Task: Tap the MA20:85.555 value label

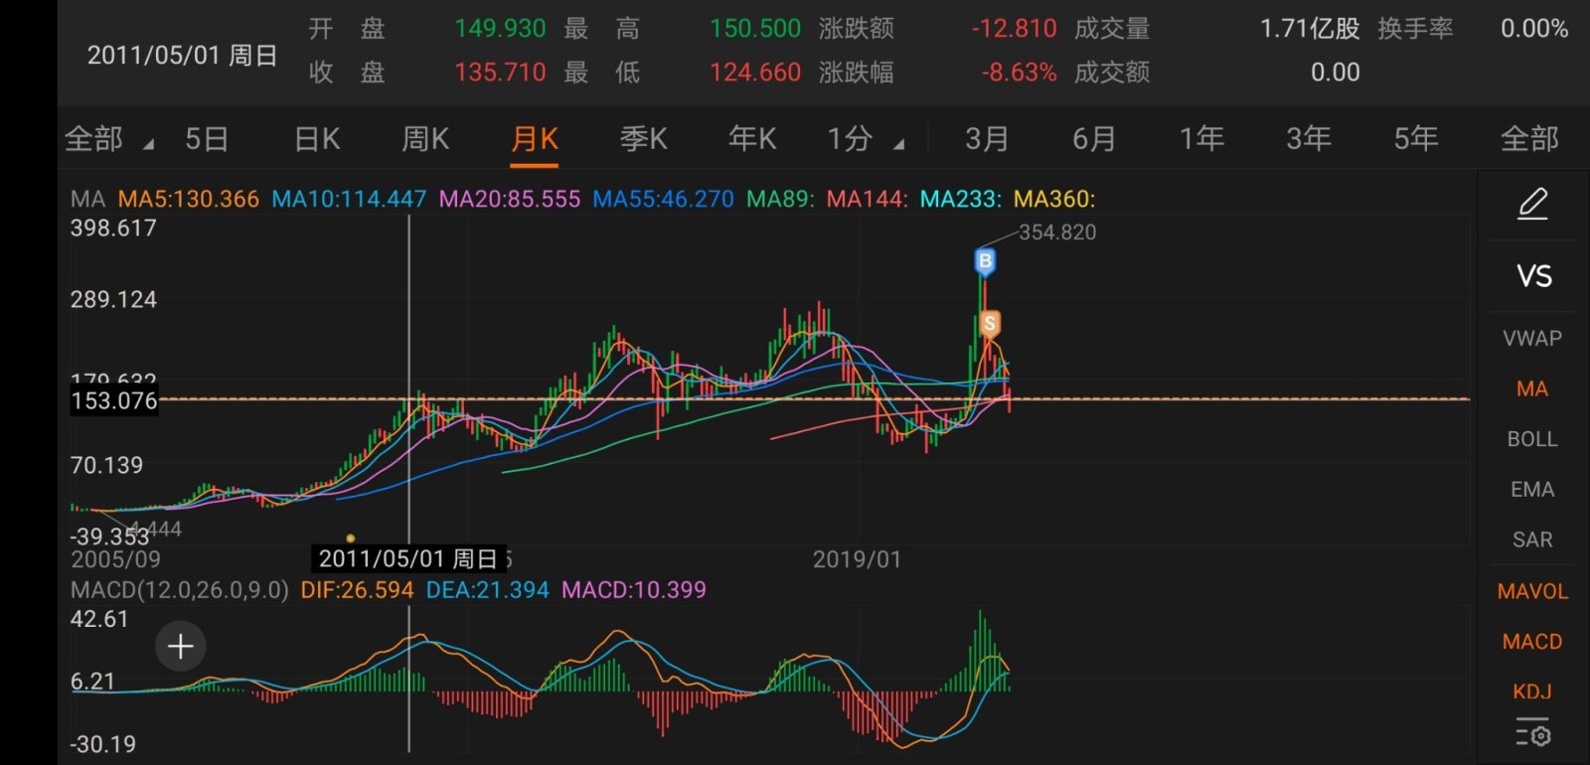Action: click(x=510, y=199)
